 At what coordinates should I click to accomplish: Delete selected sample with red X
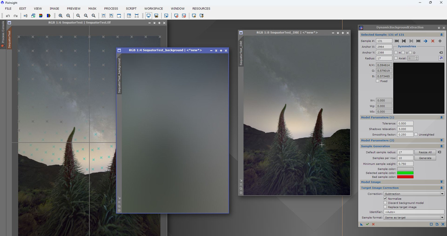pos(433,41)
